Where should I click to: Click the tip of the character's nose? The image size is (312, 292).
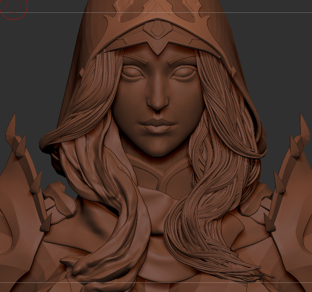[x=157, y=103]
